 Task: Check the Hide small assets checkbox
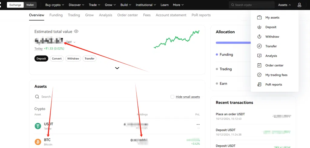coord(172,97)
